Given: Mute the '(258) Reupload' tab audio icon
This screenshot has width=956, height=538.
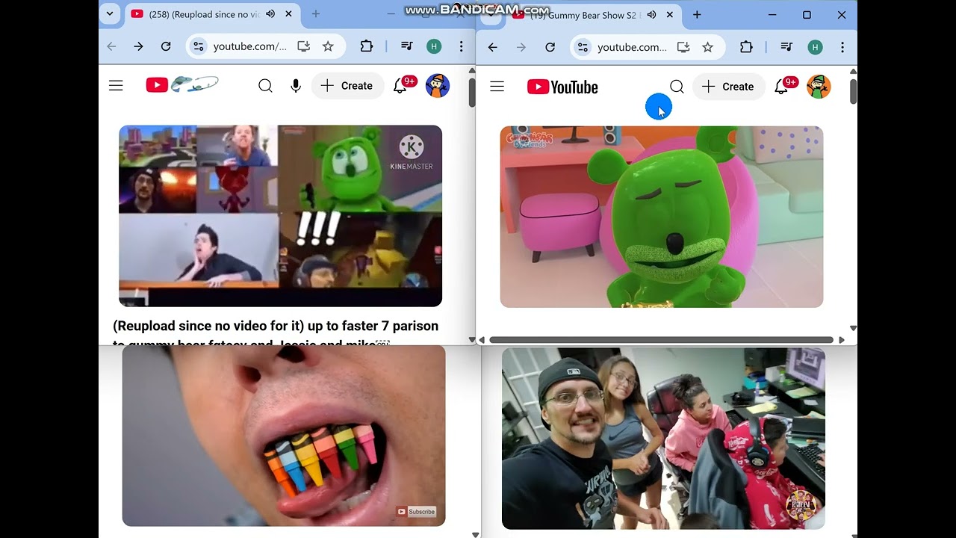Looking at the screenshot, I should coord(270,14).
